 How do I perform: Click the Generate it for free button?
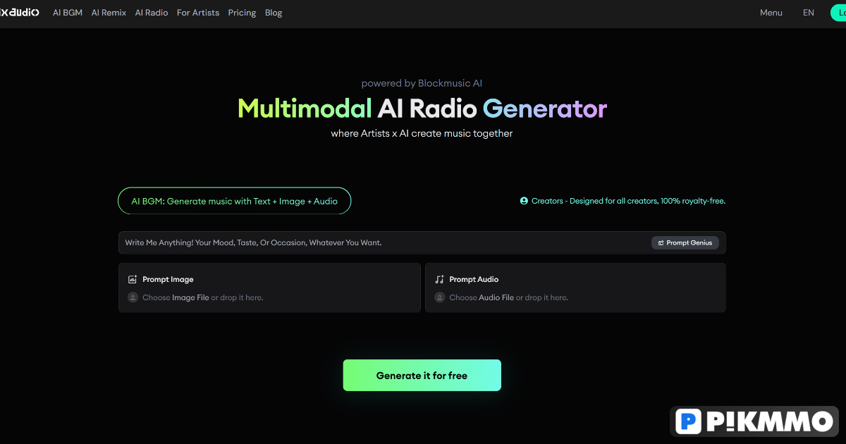click(x=422, y=375)
